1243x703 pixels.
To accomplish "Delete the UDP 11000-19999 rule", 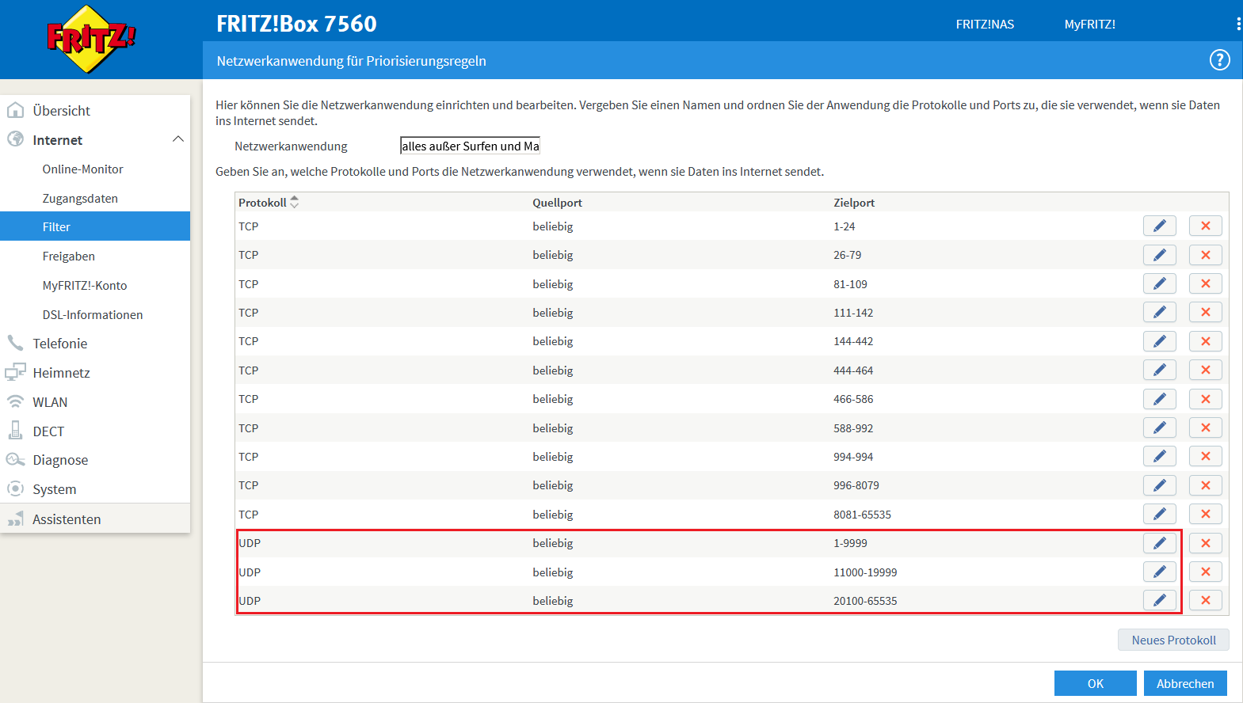I will 1205,572.
